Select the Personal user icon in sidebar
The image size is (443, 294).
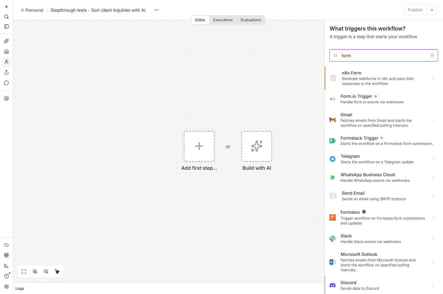coord(6,62)
